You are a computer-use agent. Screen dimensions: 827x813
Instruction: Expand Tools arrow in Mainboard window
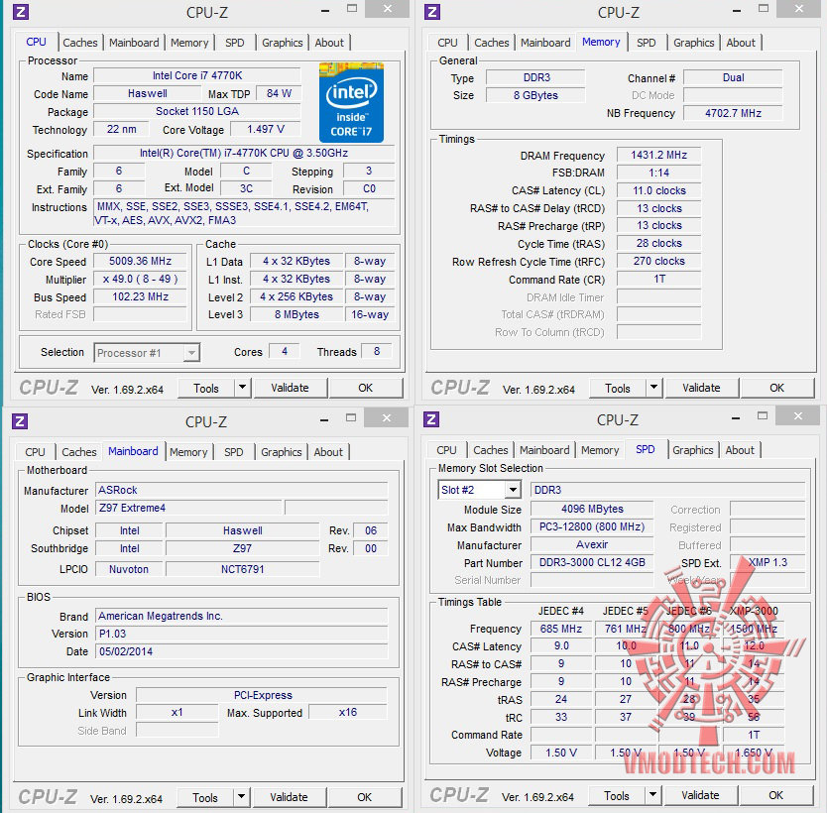(x=241, y=797)
